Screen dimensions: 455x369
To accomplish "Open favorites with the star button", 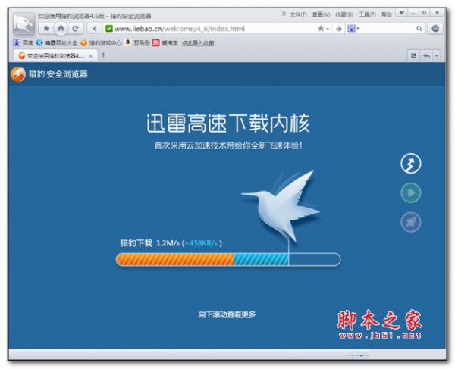I will click(x=46, y=28).
